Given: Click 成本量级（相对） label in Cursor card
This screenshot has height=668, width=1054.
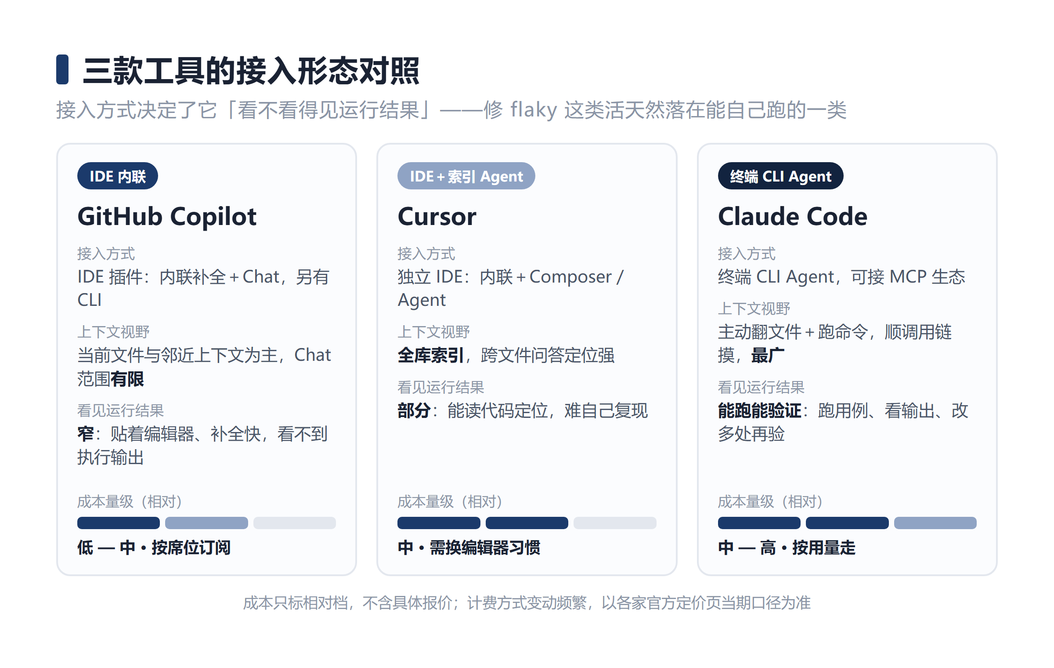Looking at the screenshot, I should coord(450,501).
